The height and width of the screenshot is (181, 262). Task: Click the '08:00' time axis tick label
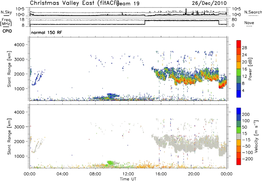(x=95, y=174)
